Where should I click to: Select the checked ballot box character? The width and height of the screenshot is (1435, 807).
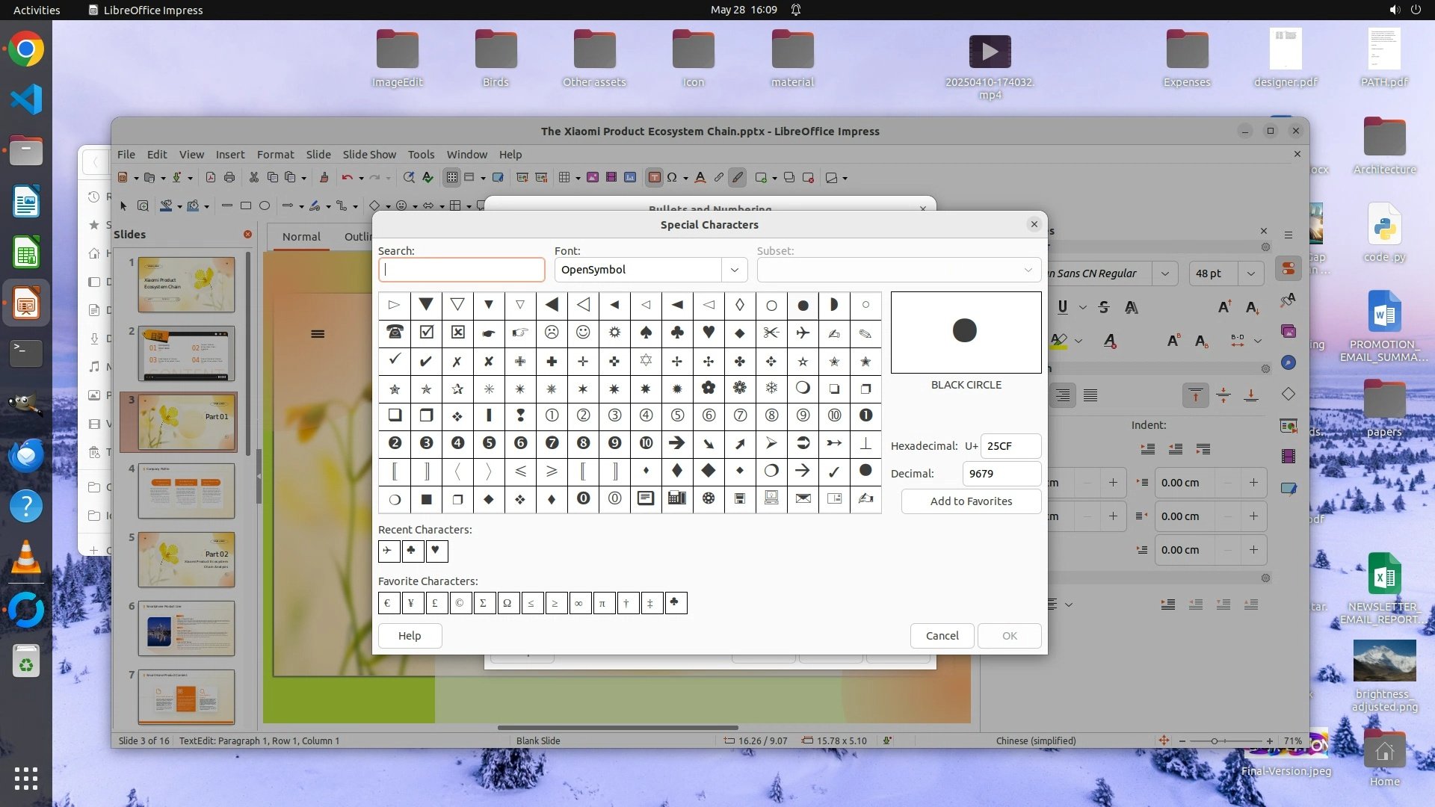click(426, 333)
